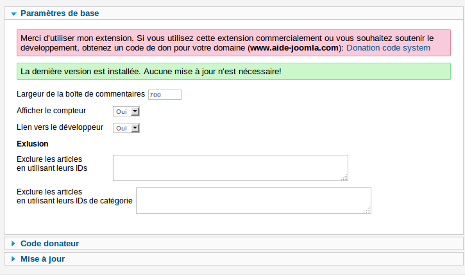Expand the Mise à jour panel title
Screen dimensions: 465x277
pos(42,259)
